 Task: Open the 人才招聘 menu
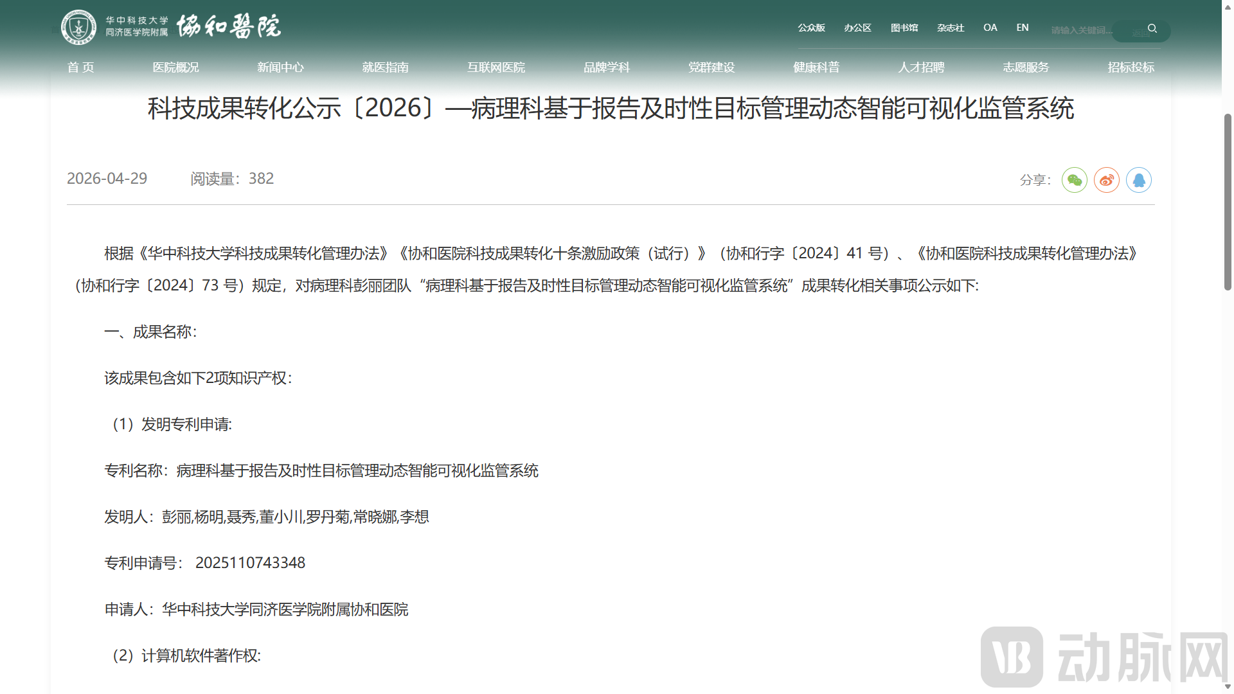[x=921, y=67]
